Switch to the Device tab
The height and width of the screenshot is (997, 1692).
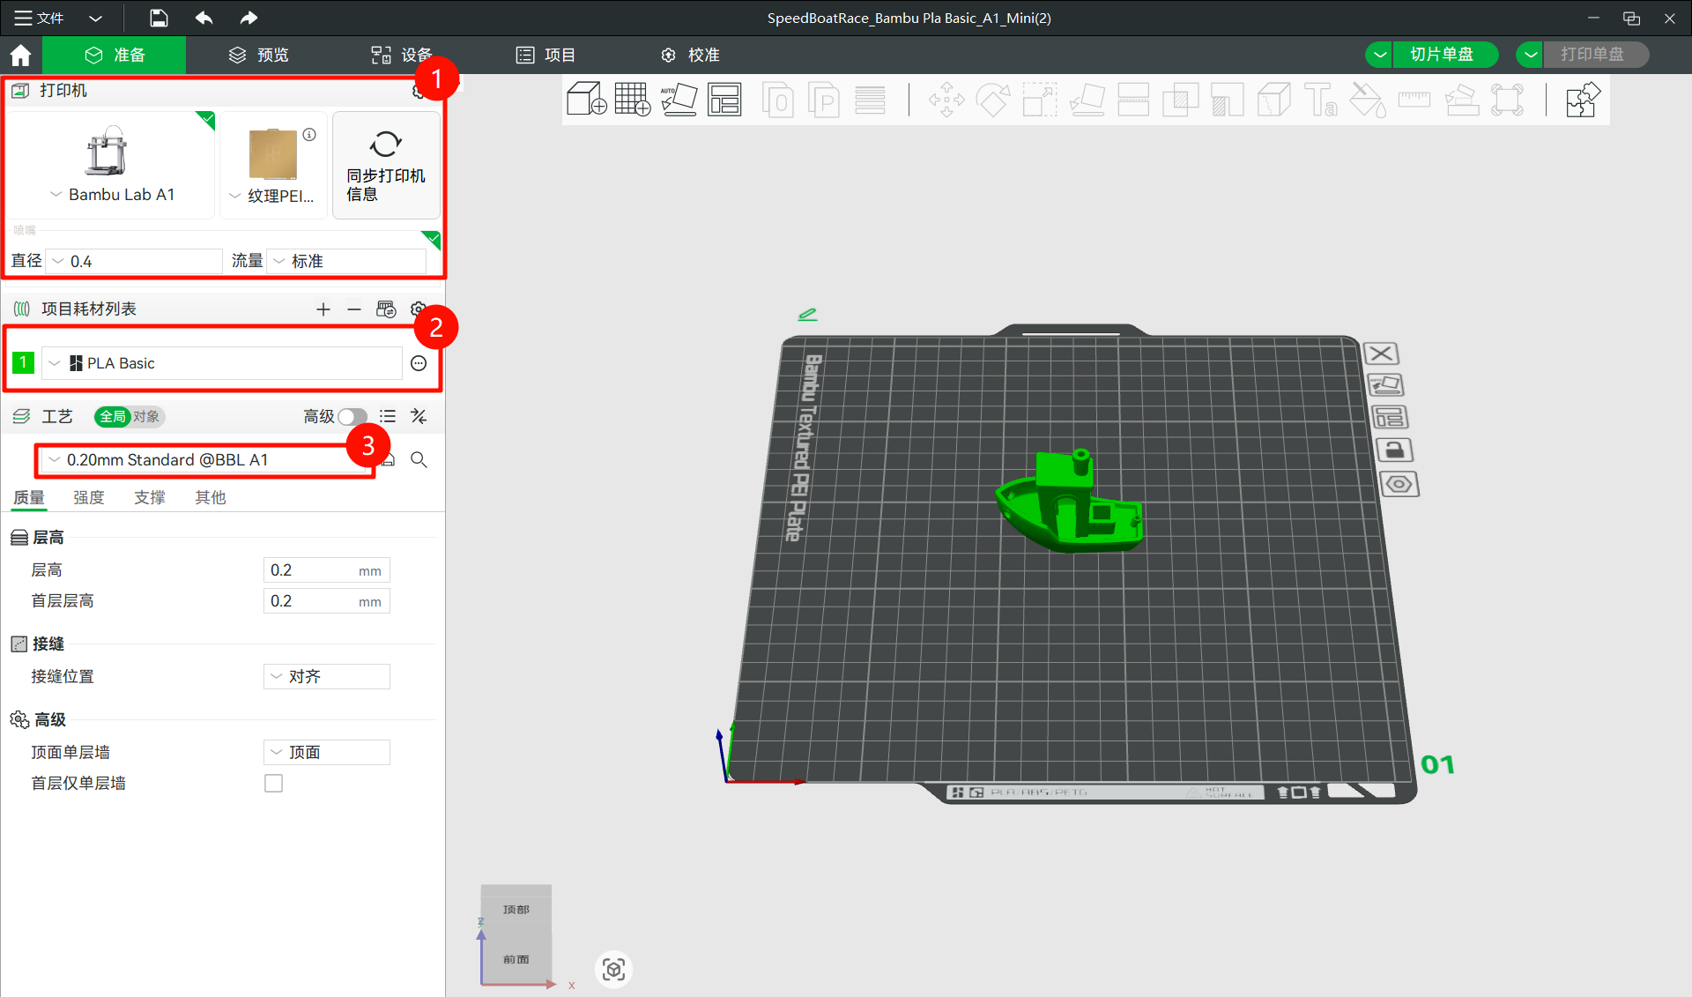401,55
